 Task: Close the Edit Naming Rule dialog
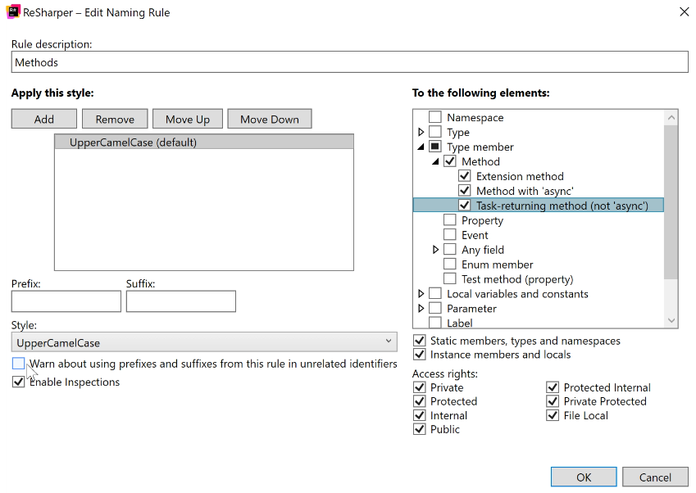click(x=684, y=11)
